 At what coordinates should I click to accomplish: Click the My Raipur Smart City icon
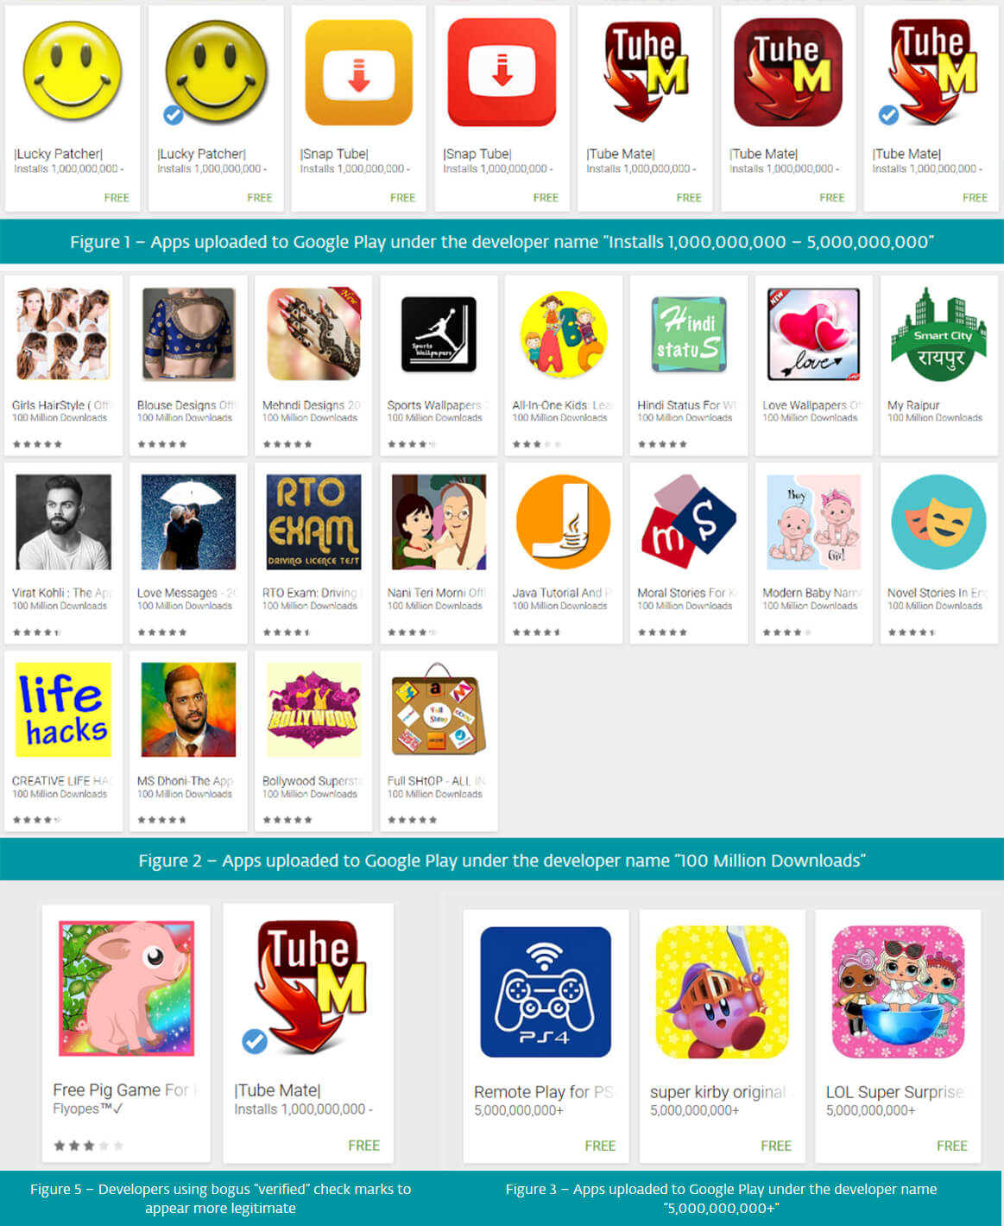tap(939, 333)
